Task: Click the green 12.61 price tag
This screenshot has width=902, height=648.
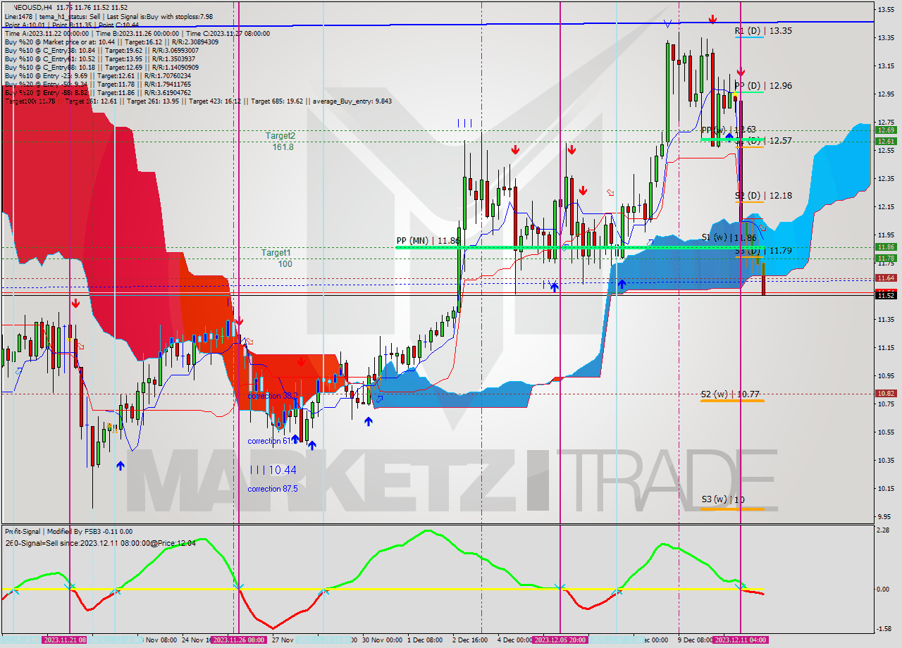Action: 886,141
